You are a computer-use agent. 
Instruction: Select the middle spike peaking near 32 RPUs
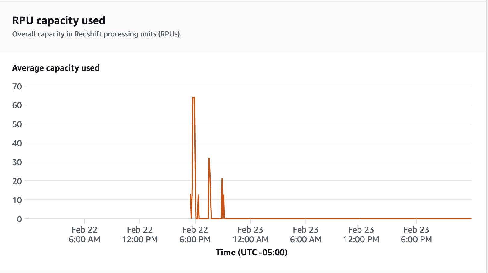209,159
